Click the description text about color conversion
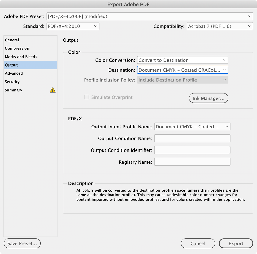 161,195
